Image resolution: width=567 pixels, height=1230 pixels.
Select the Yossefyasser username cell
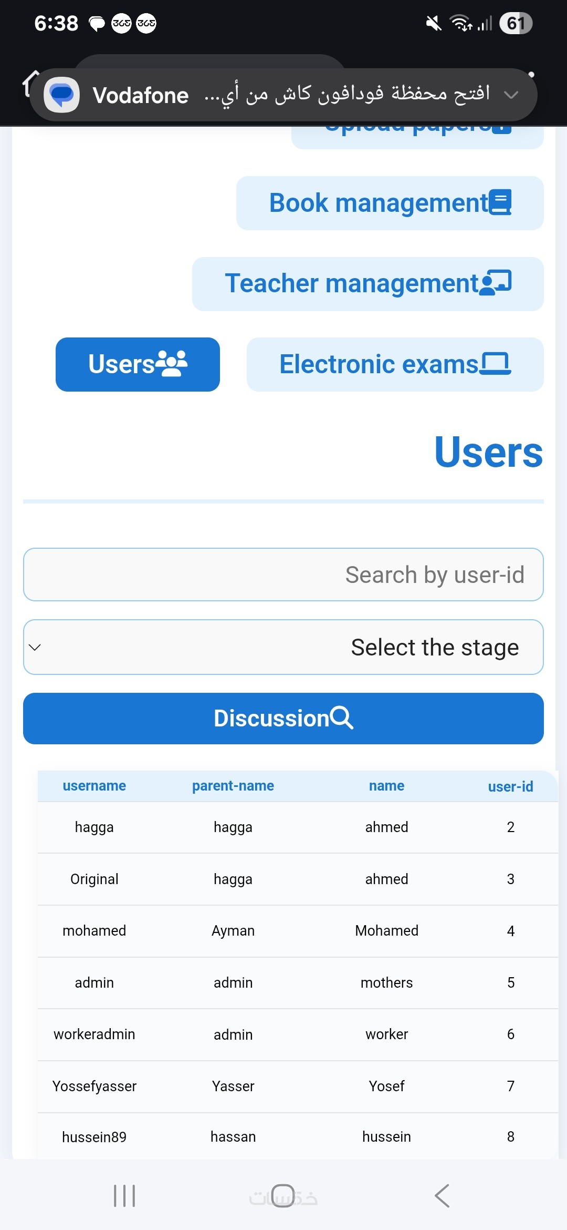pyautogui.click(x=94, y=1086)
